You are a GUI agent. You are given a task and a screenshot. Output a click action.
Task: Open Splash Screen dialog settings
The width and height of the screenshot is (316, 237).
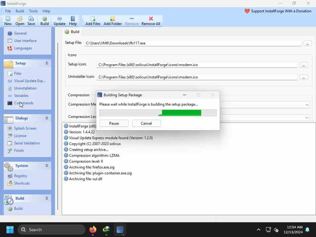coord(25,128)
